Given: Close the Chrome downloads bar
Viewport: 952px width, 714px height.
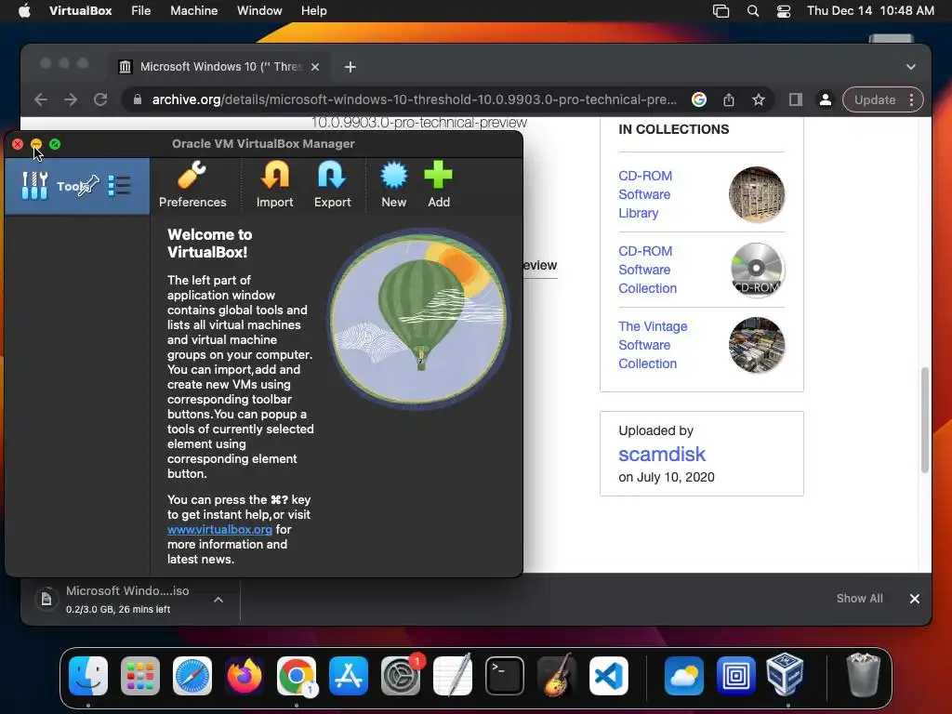Looking at the screenshot, I should (915, 599).
